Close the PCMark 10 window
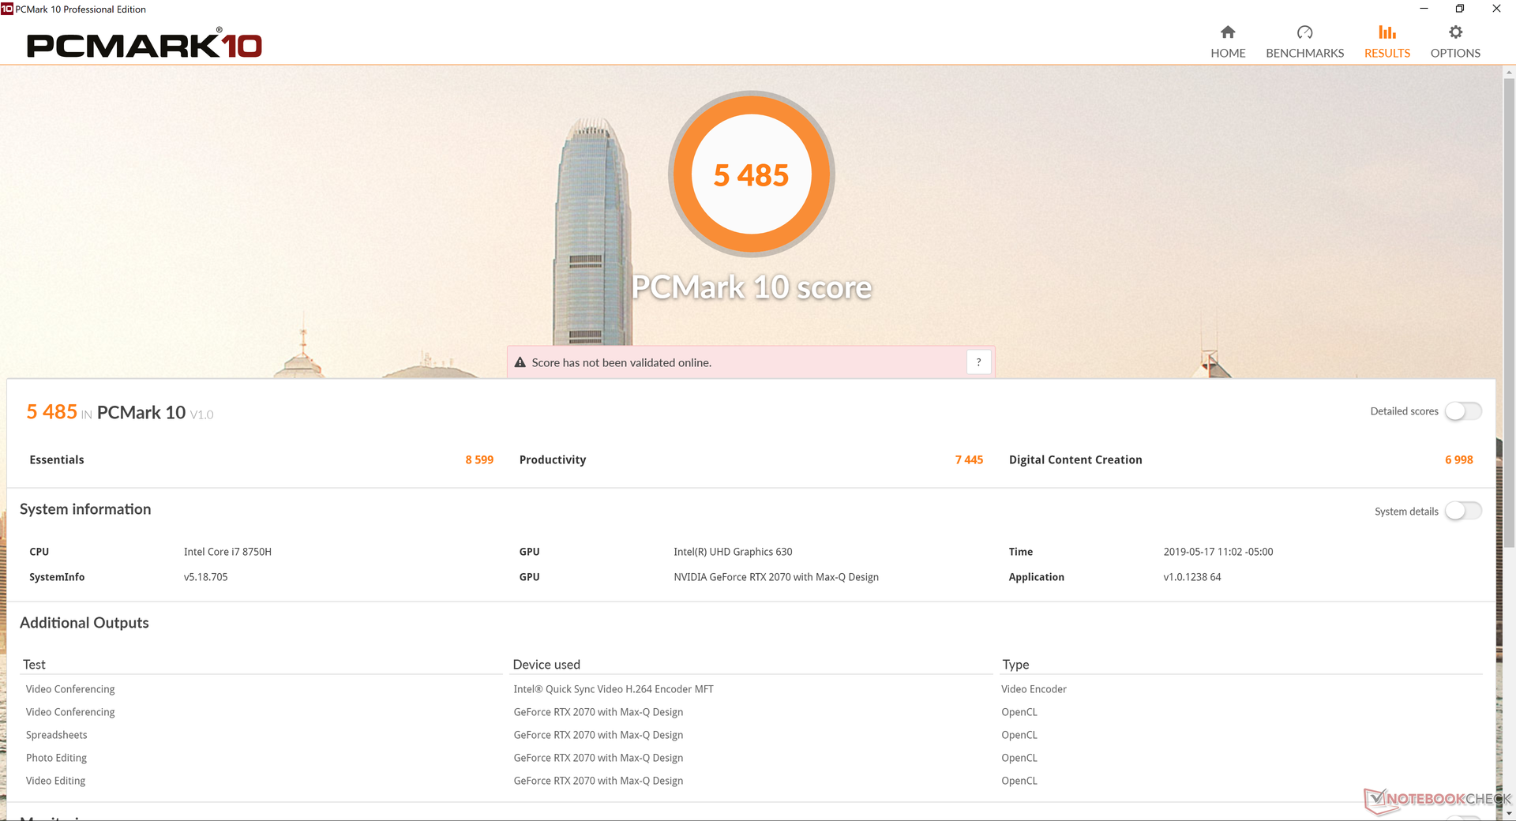 point(1496,9)
